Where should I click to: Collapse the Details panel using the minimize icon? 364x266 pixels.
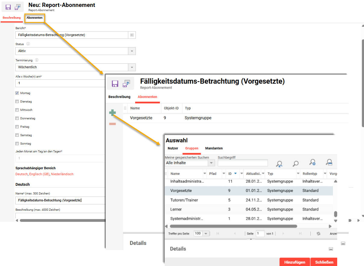point(331,249)
